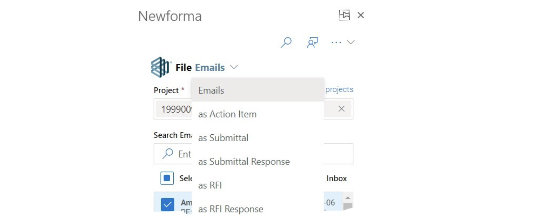Screen dimensions: 534x224
Task: Clear the project field with X icon
Action: [x=341, y=109]
